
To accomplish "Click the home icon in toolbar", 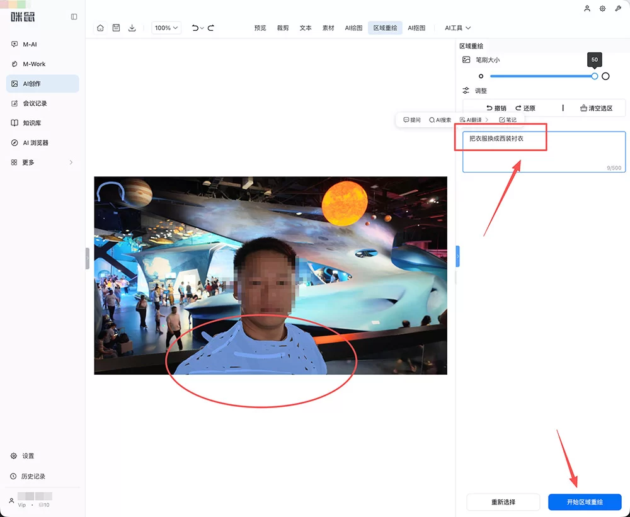I will 100,28.
